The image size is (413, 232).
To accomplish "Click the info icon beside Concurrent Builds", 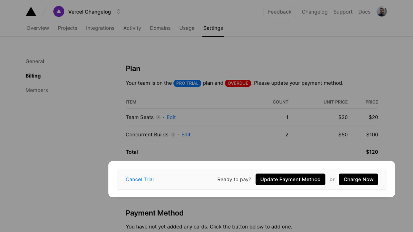I will click(173, 135).
